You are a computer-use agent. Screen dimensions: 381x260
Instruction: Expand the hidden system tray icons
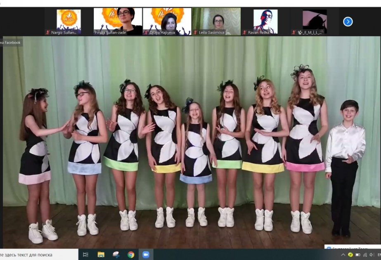(343, 255)
